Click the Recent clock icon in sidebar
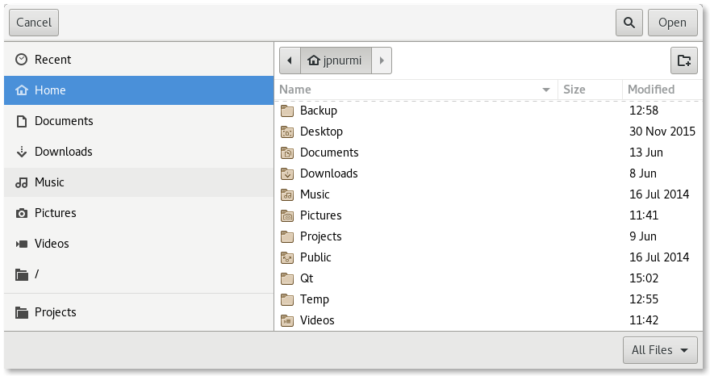The height and width of the screenshot is (376, 710). [22, 60]
